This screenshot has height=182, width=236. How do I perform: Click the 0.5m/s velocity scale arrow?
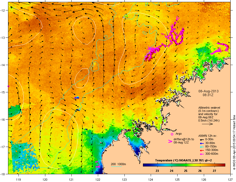207,124
